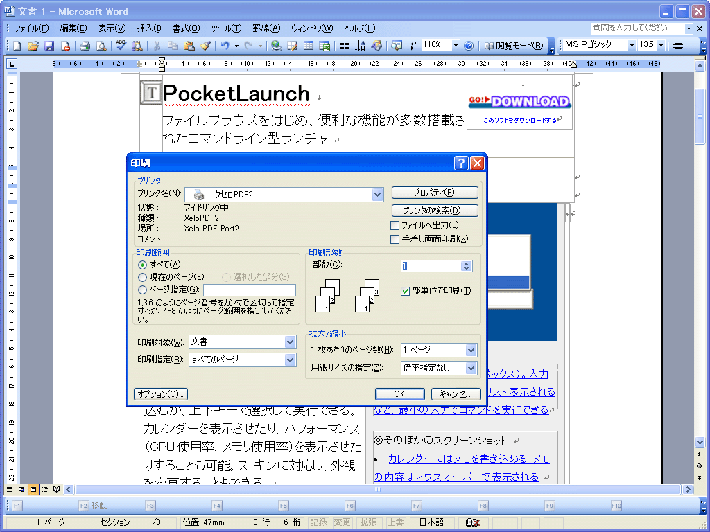Uncheck the 部単位で印刷 checkbox
Viewport: 710px width, 532px height.
(406, 292)
